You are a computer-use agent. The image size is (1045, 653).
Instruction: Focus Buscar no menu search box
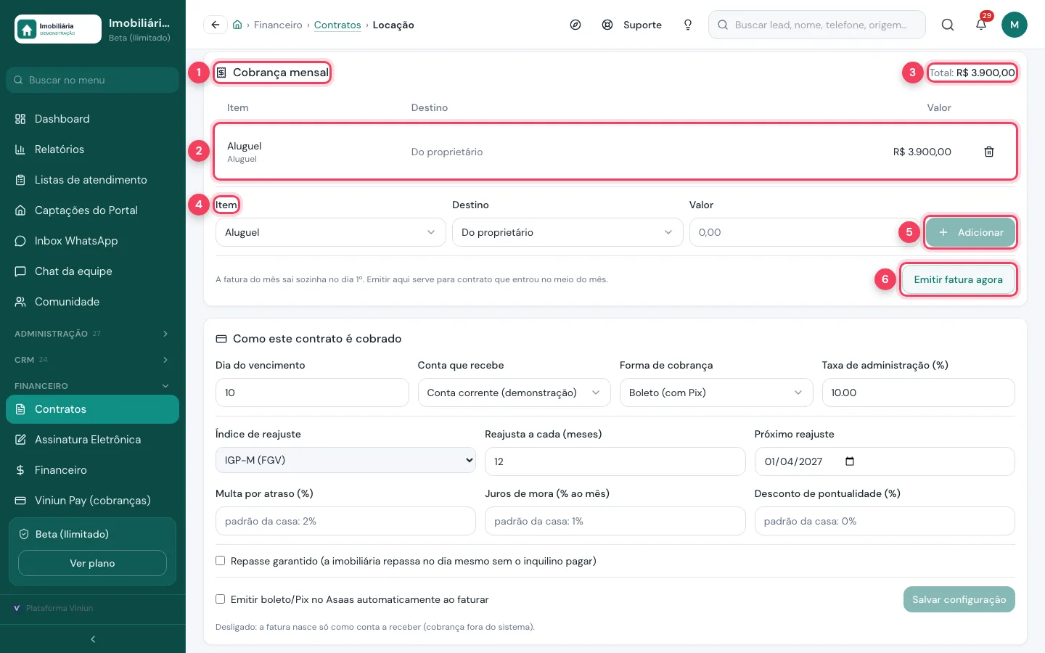click(x=92, y=80)
